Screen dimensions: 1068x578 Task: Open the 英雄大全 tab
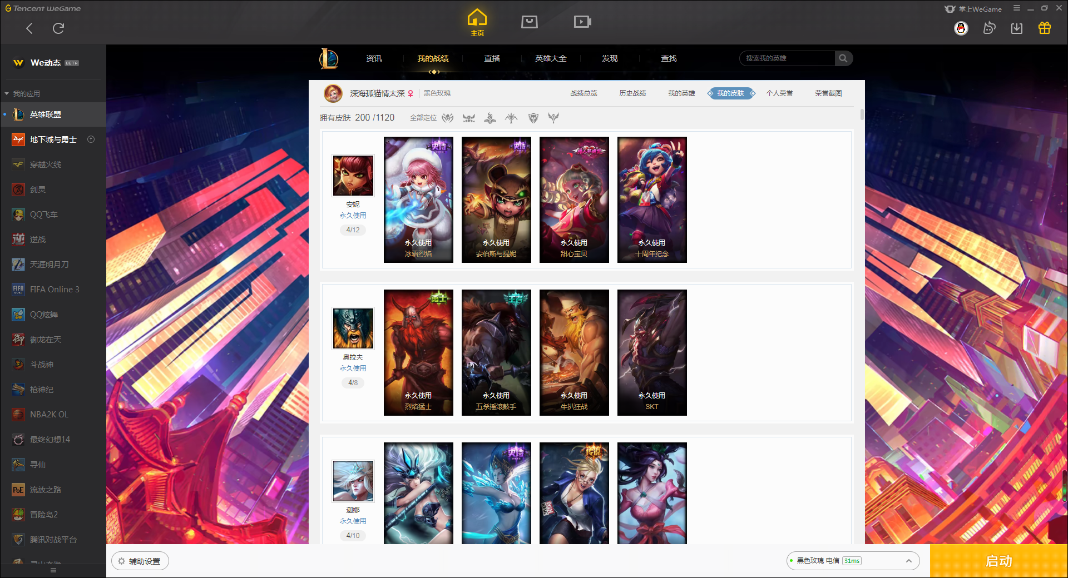coord(551,58)
